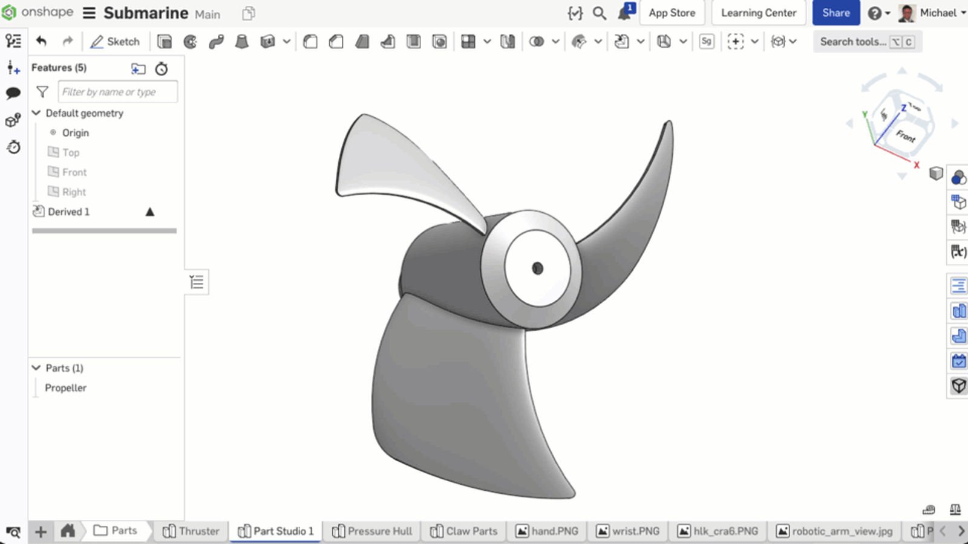
Task: Select the Sweep tool in toolbar
Action: pyautogui.click(x=216, y=42)
